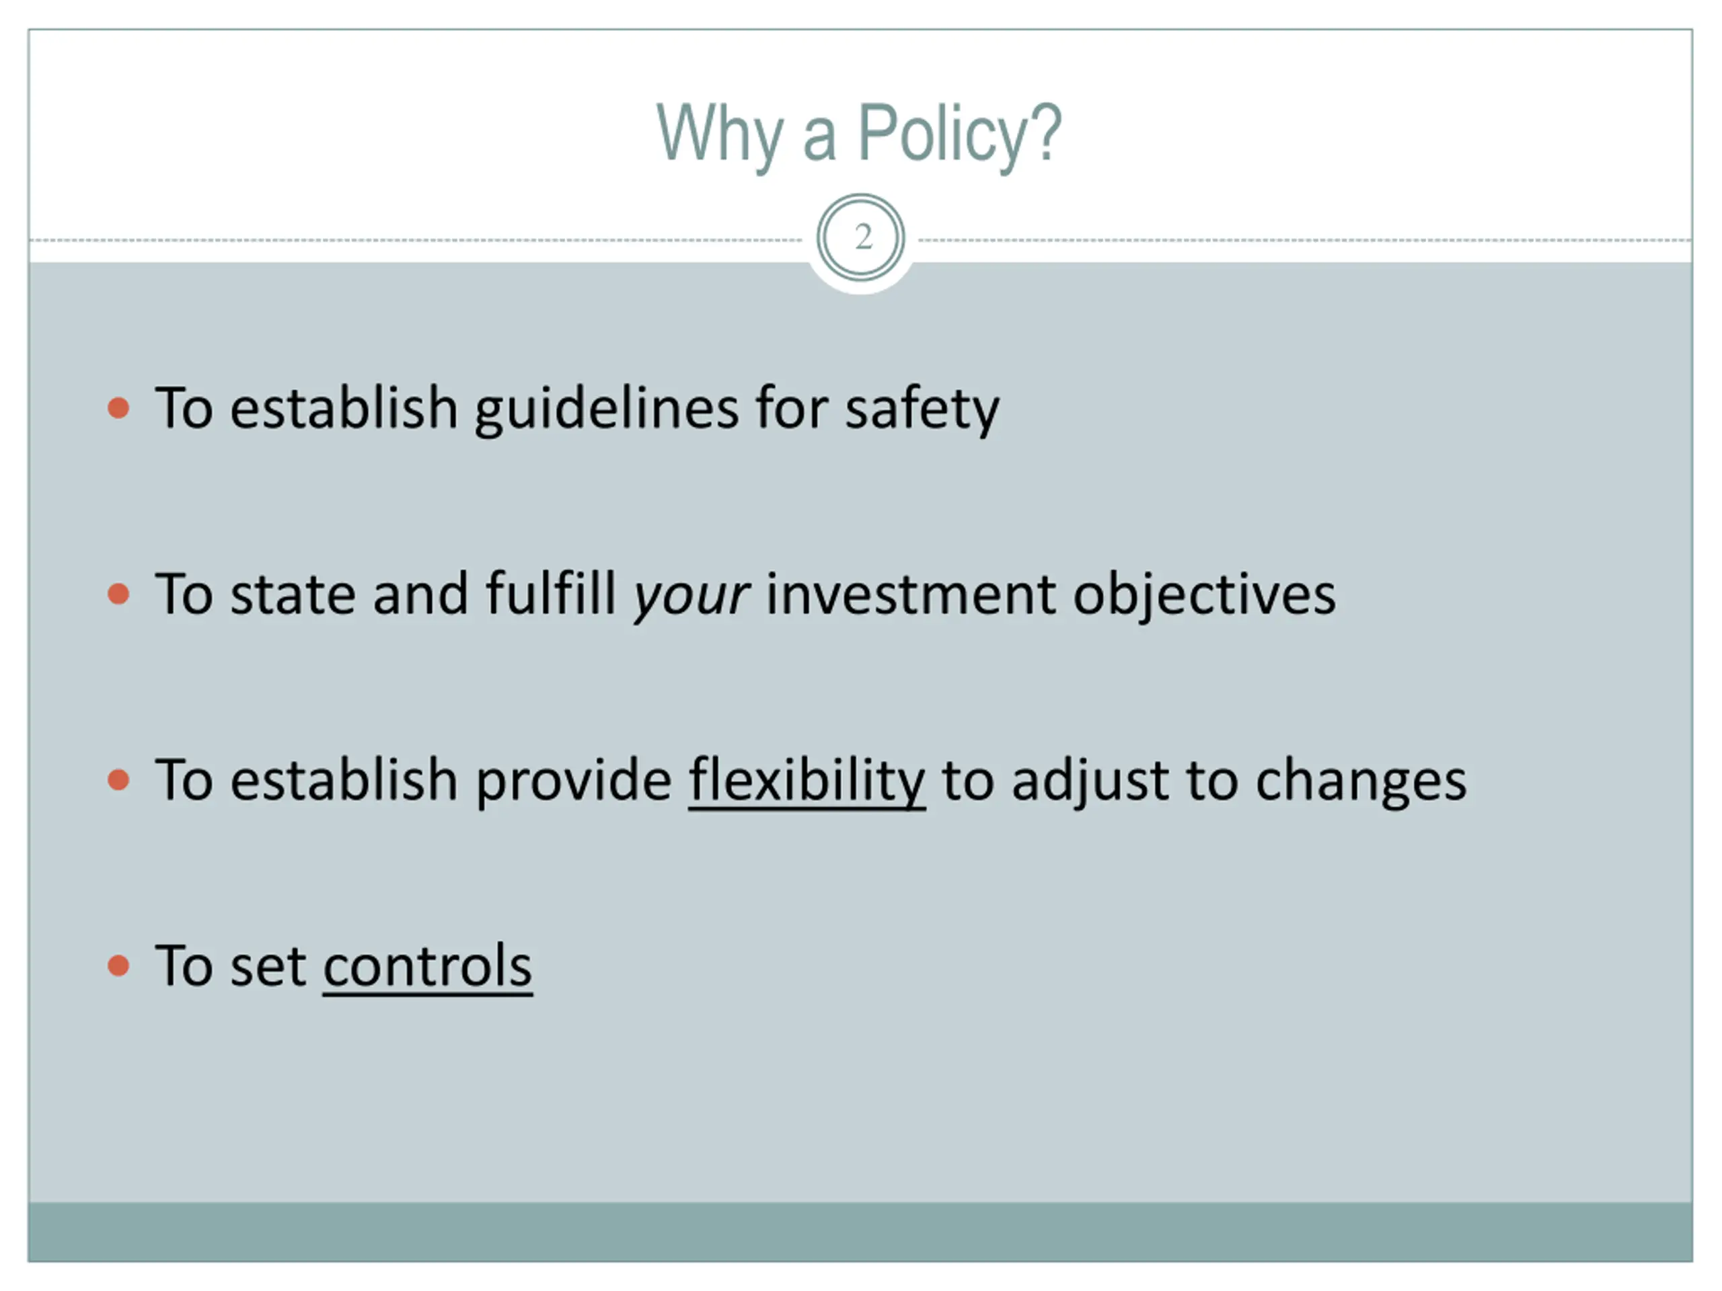Click the word "Policy?" in the title

(959, 134)
